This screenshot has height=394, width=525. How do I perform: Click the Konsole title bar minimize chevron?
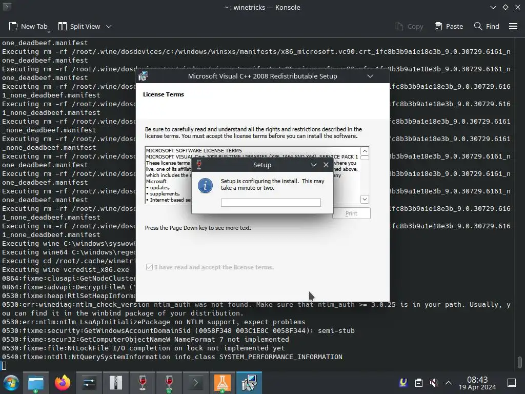coord(493,7)
